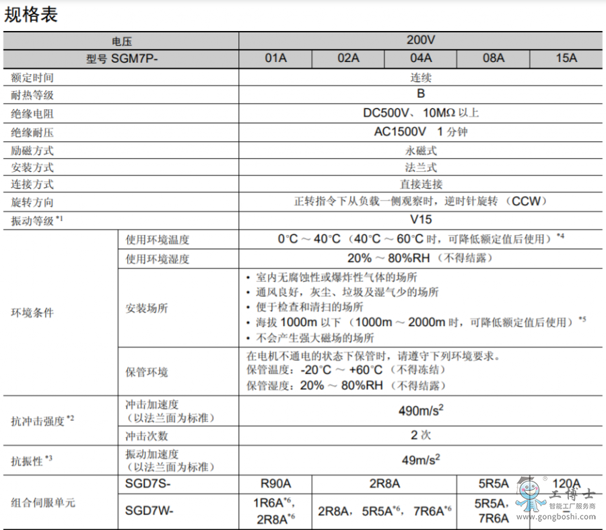Click the 2 次 value
This screenshot has height=530, width=606.
420,435
